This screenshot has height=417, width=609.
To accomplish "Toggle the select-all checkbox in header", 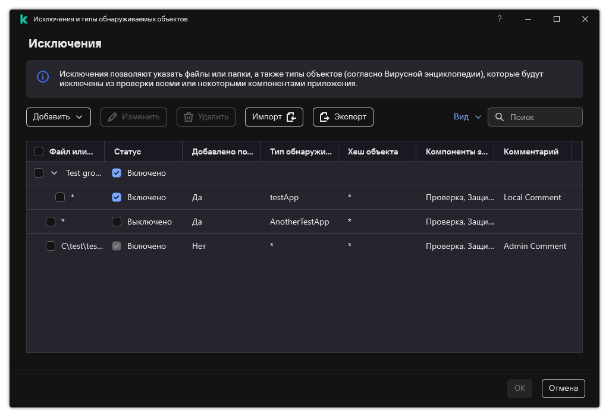I will point(39,151).
